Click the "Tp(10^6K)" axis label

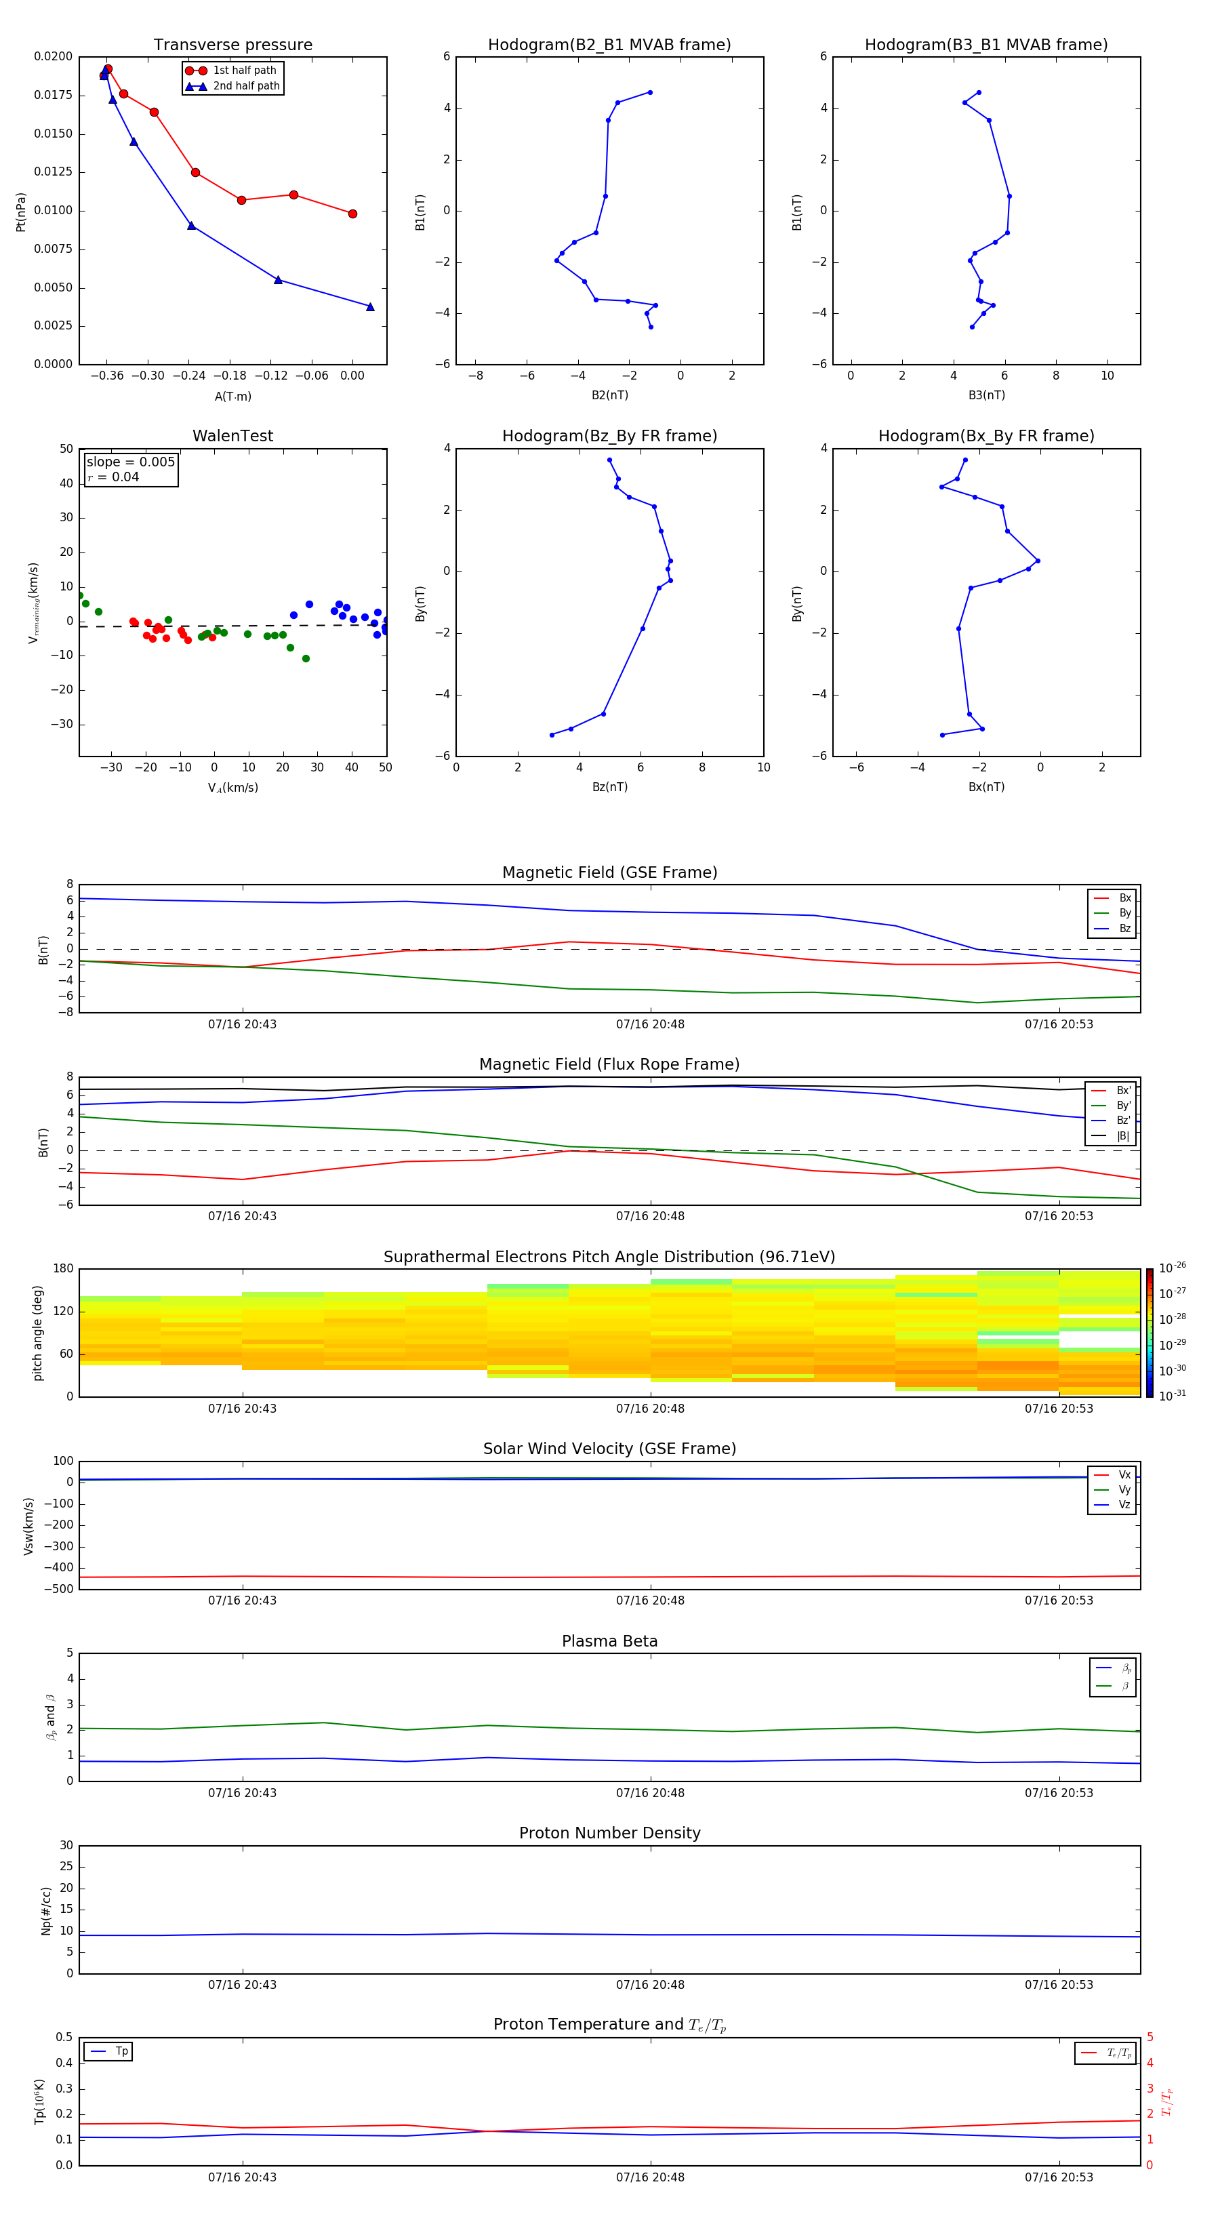point(39,2101)
